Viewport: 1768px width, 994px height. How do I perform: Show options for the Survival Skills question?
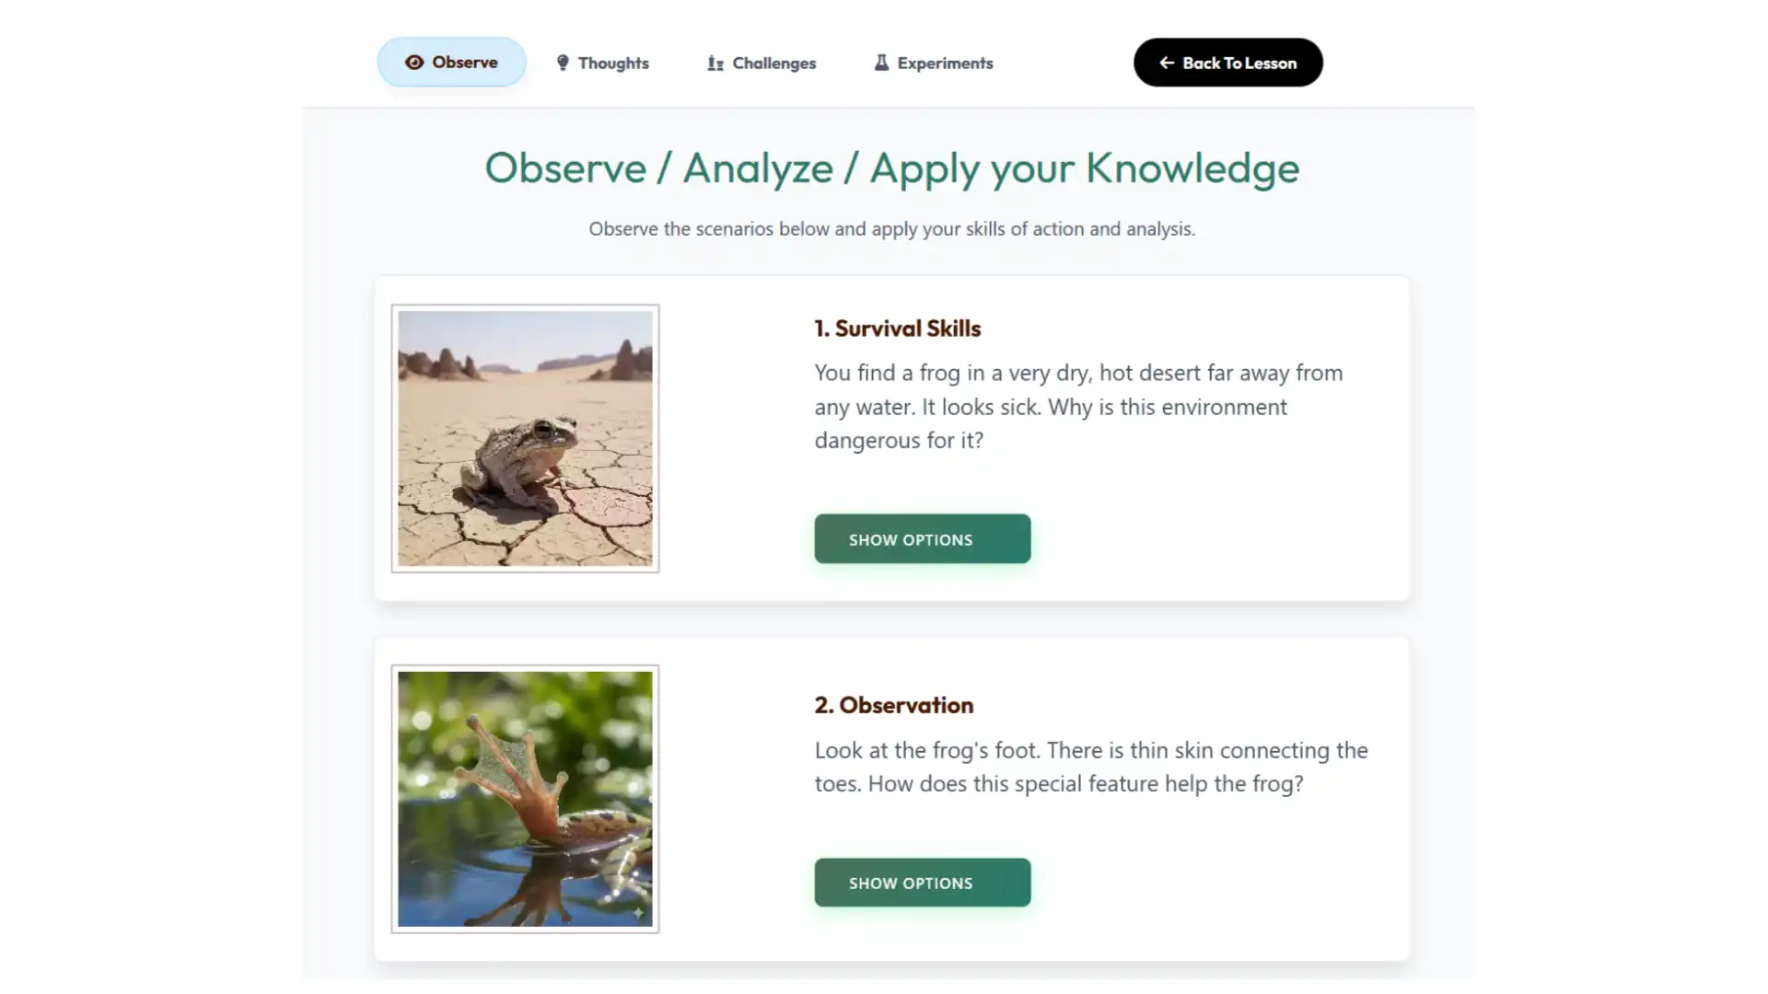click(x=922, y=539)
